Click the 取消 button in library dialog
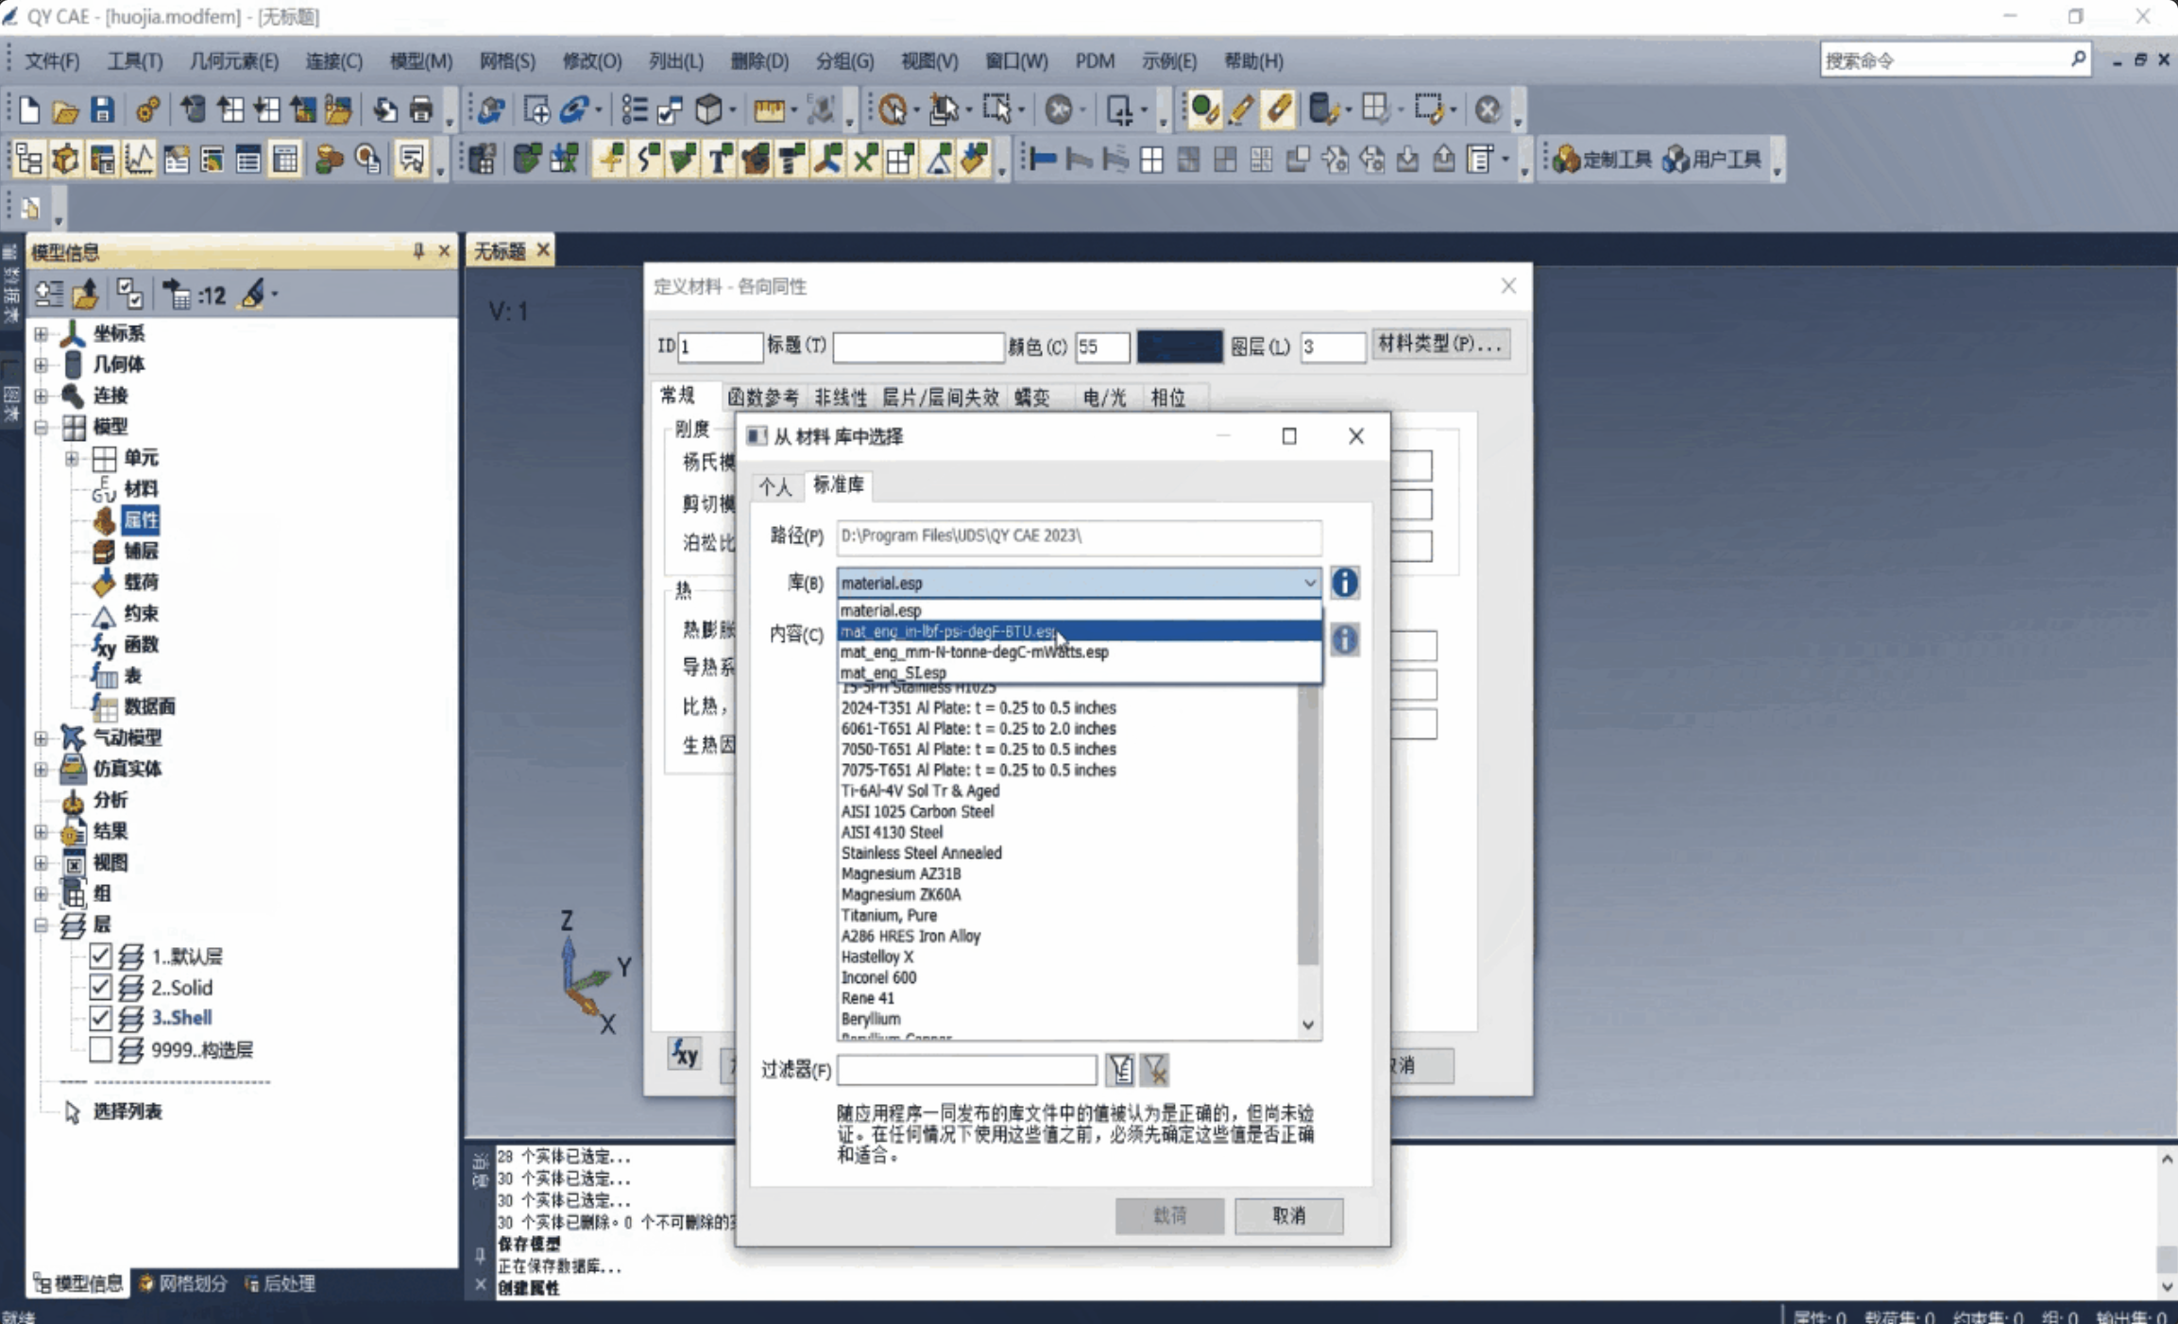 coord(1287,1215)
